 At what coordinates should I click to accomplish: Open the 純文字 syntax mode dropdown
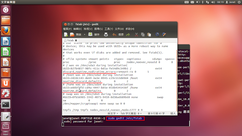click(113, 113)
